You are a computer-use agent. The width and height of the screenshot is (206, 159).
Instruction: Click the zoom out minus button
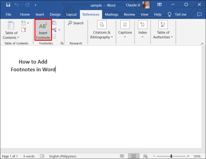click(154, 156)
